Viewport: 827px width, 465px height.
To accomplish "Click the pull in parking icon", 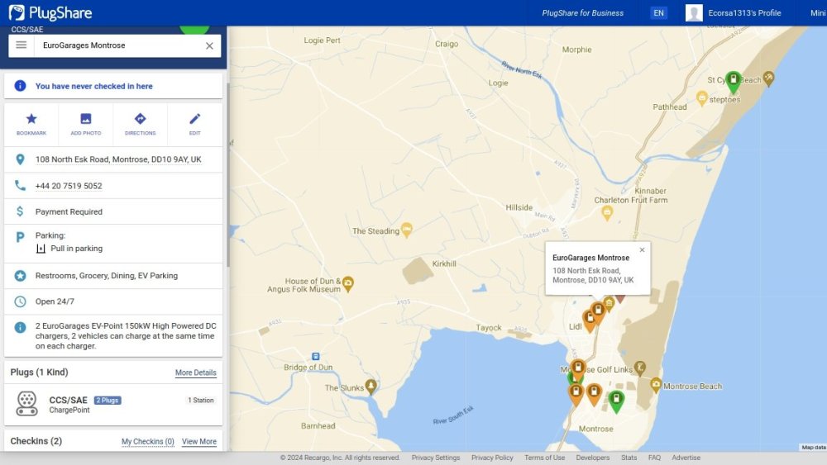I will (41, 249).
